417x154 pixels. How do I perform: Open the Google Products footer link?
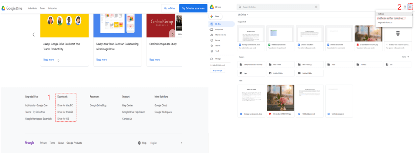click(x=74, y=143)
